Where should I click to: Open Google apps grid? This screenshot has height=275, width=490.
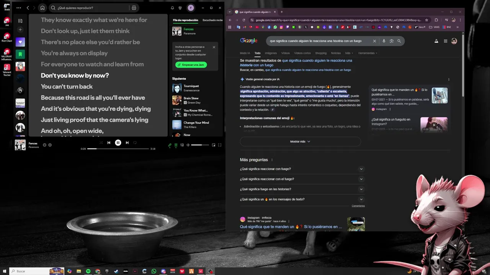point(446,41)
